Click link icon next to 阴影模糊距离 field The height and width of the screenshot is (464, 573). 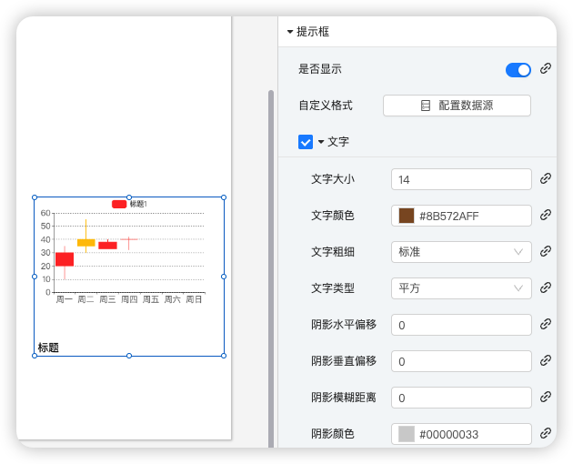[x=546, y=397]
